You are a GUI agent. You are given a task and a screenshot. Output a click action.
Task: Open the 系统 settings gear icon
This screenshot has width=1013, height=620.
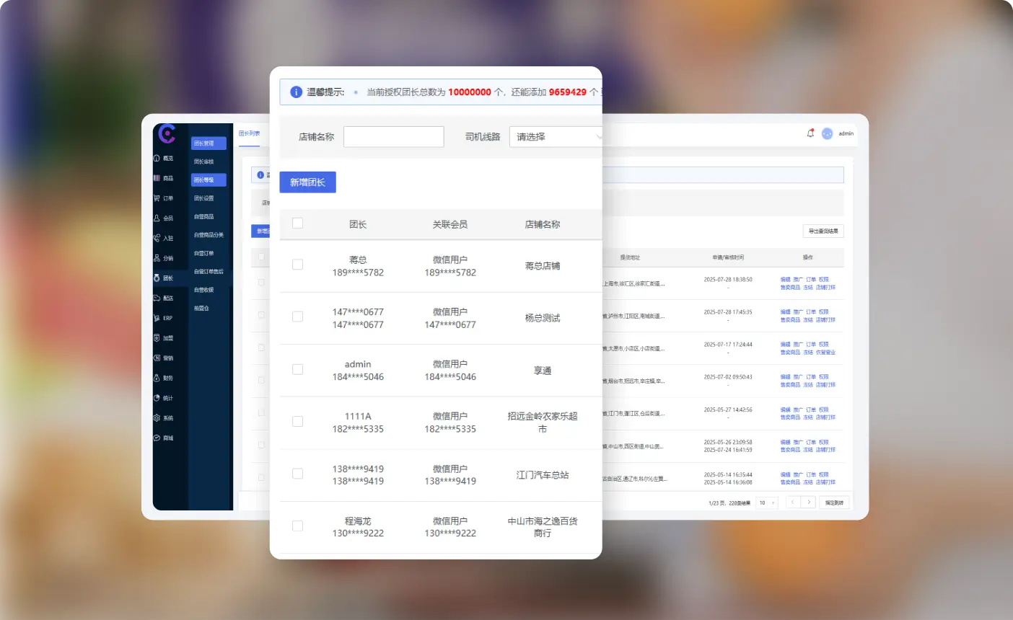(x=157, y=418)
